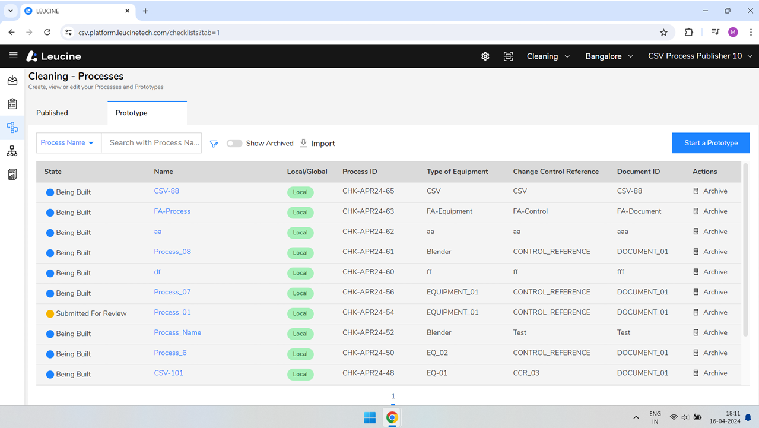This screenshot has width=759, height=428.
Task: Archive the CSV-88 process
Action: point(712,191)
